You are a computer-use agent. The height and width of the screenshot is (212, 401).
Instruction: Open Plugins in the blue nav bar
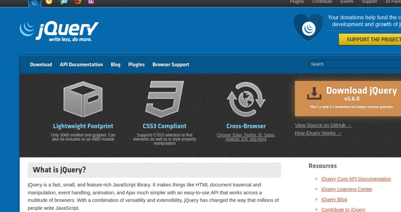click(137, 64)
